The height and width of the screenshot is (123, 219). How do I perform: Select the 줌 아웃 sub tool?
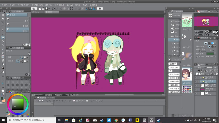pyautogui.click(x=18, y=25)
